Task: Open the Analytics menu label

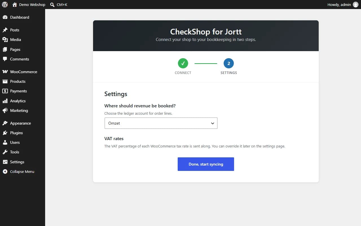Action: click(18, 101)
